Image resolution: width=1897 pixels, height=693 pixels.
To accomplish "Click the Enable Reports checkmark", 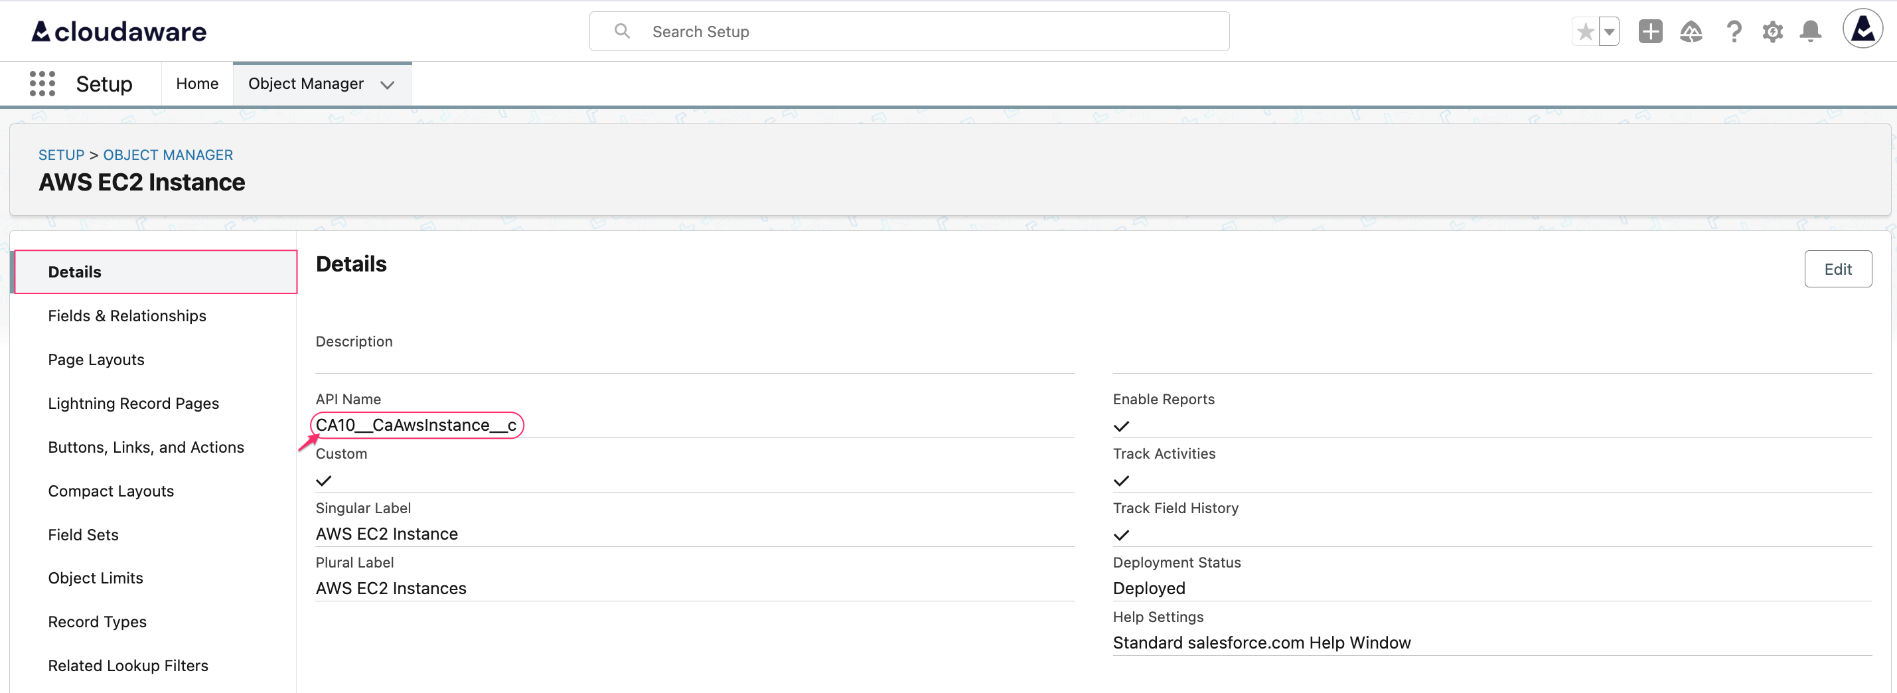I will (x=1121, y=425).
